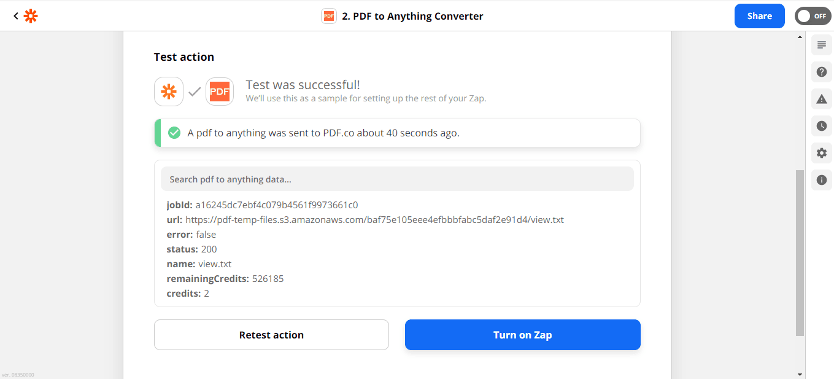This screenshot has height=379, width=834.
Task: Select the orange PDF icon in the test row
Action: (x=219, y=91)
